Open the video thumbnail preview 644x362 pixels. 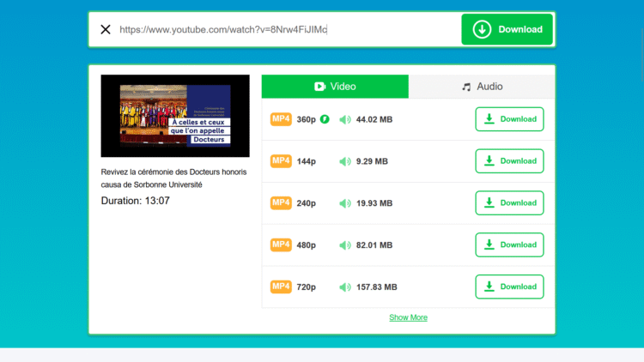tap(175, 116)
